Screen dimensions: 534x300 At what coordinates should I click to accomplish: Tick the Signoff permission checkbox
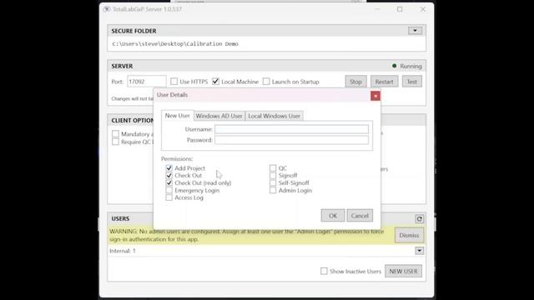[273, 176]
